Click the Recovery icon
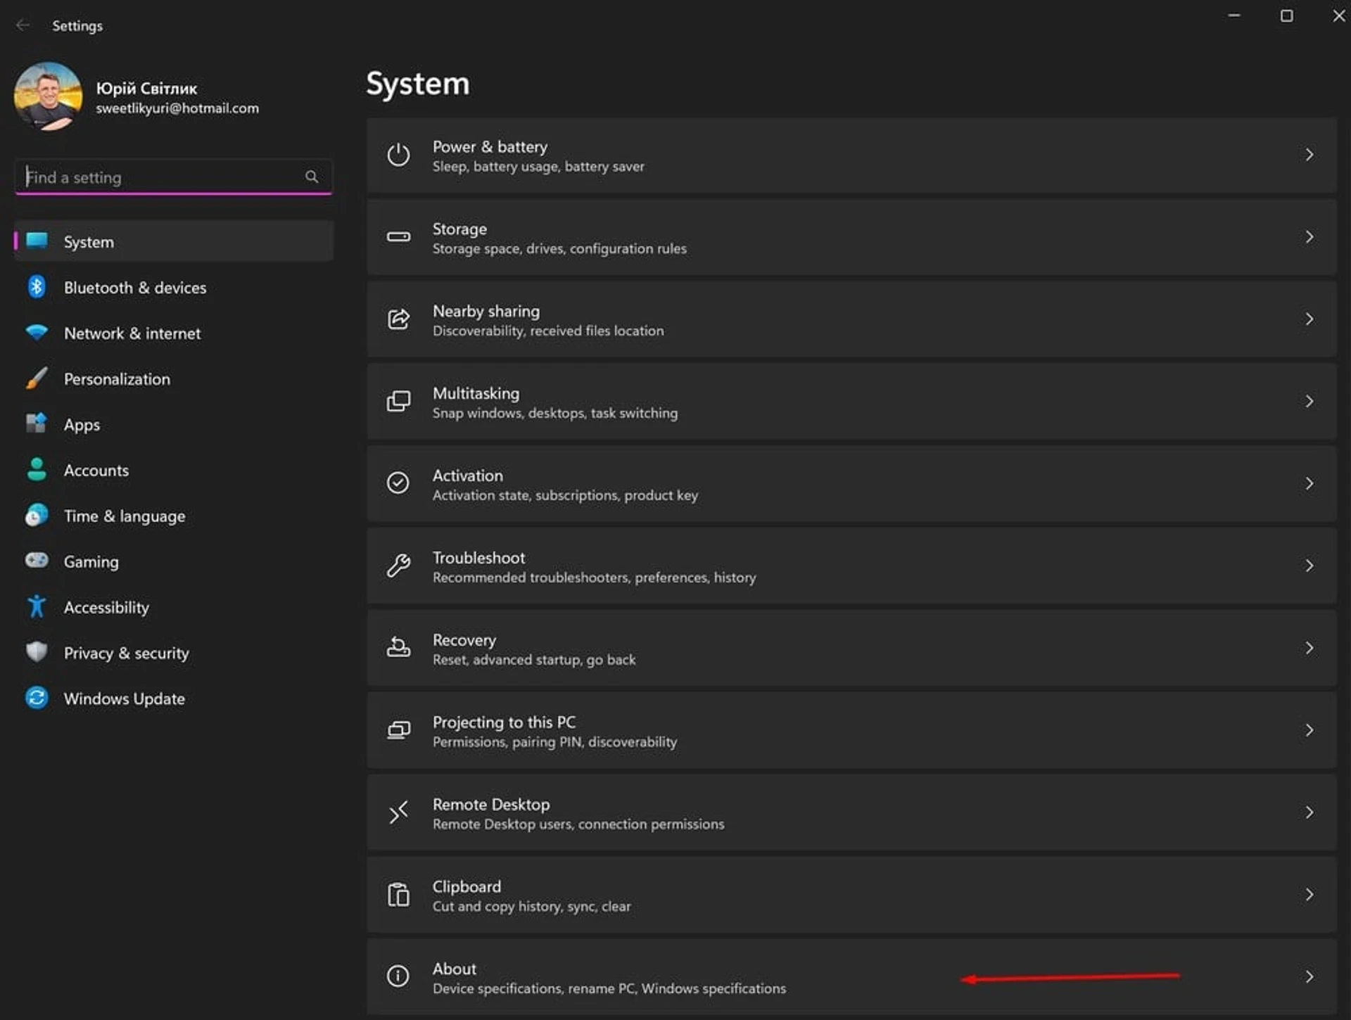The height and width of the screenshot is (1020, 1351). 398,647
